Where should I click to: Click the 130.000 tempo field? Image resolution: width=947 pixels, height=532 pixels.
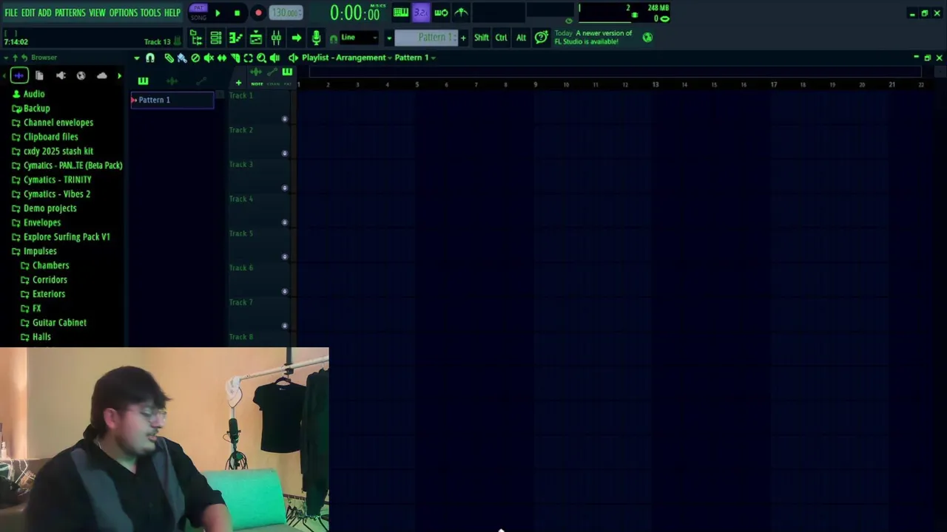[286, 13]
